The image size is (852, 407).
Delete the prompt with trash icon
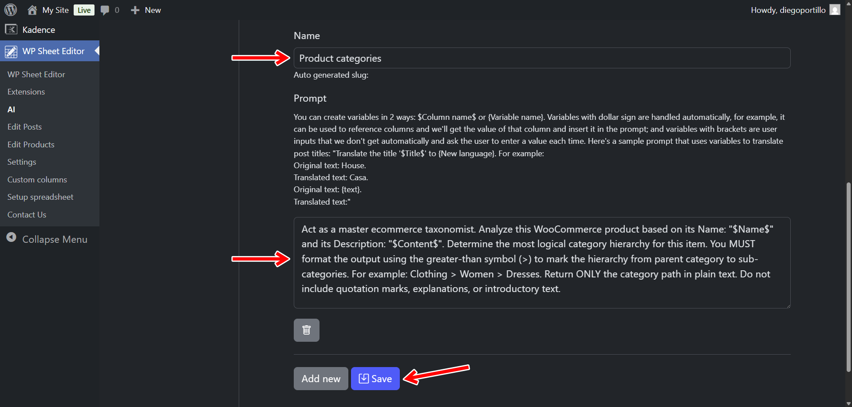click(x=306, y=330)
